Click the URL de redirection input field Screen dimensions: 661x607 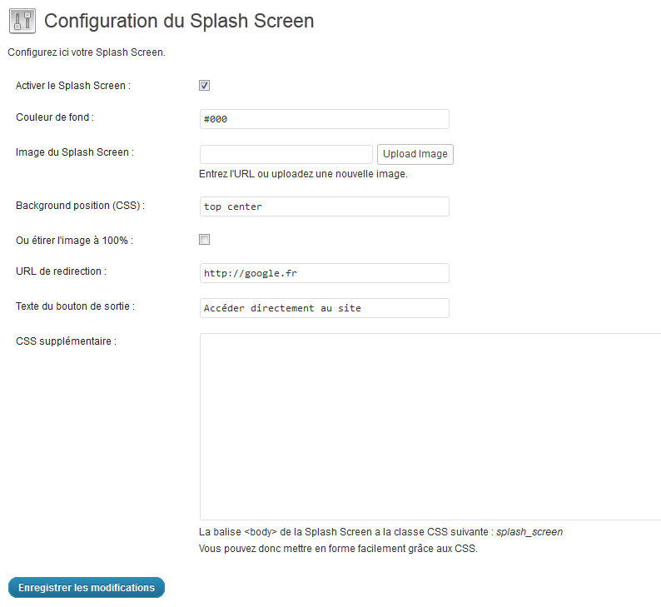(325, 273)
